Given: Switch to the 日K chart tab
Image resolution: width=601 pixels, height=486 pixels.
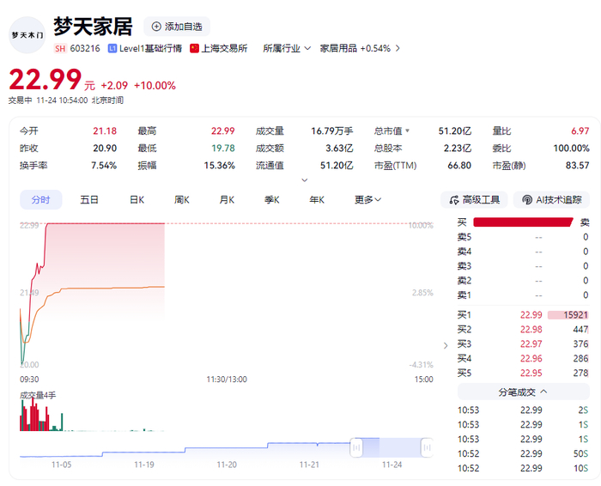Looking at the screenshot, I should pos(137,200).
